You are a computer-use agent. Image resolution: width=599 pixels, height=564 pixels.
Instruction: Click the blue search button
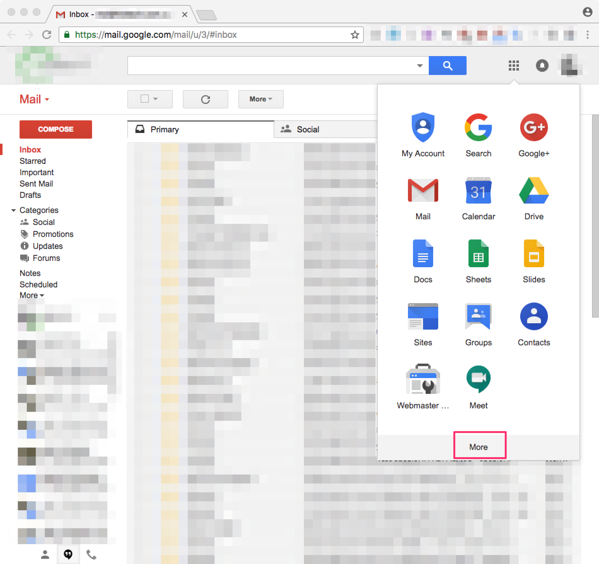tap(447, 66)
